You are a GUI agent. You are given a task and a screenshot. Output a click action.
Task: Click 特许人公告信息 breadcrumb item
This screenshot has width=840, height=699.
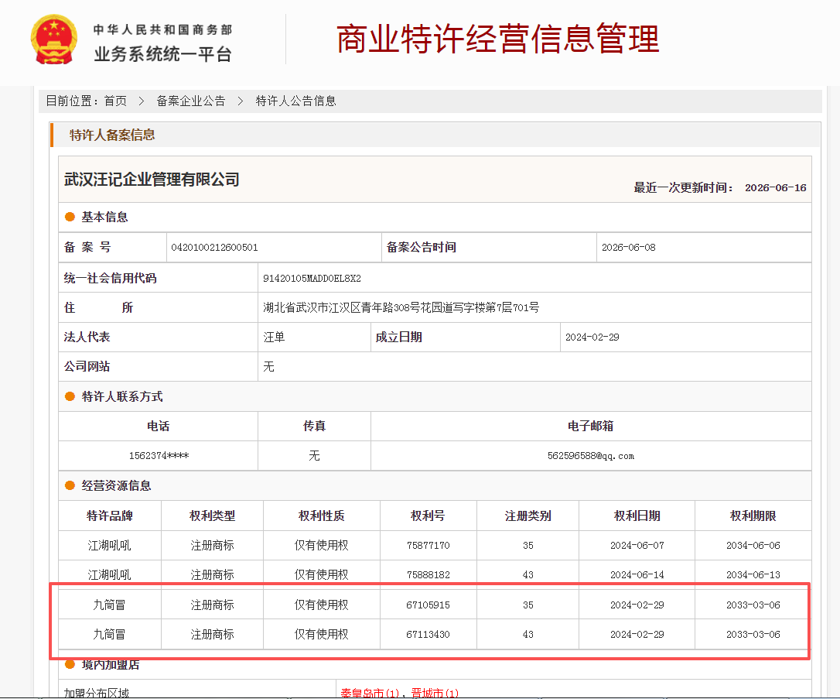(295, 101)
